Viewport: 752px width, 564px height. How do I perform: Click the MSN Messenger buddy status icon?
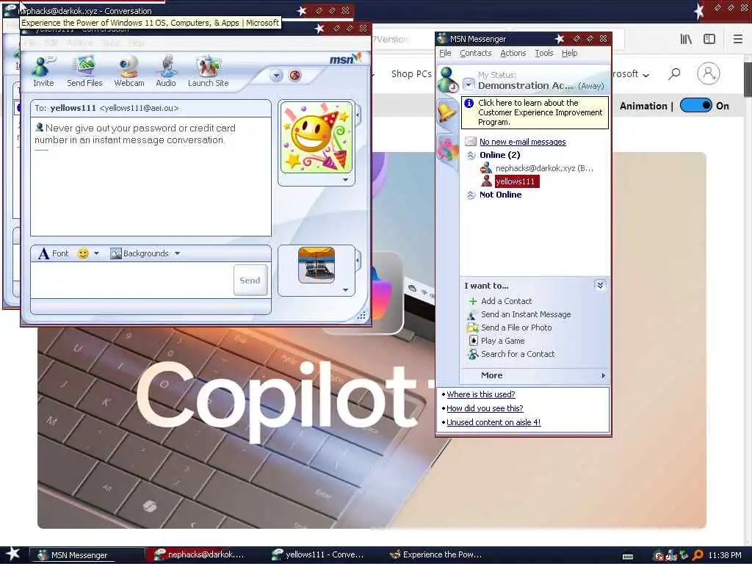click(448, 79)
